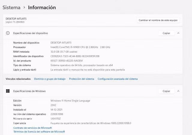The image size is (192, 135).
Task: Click the info icon beside Especificaciones del dispositivo
Action: click(8, 33)
